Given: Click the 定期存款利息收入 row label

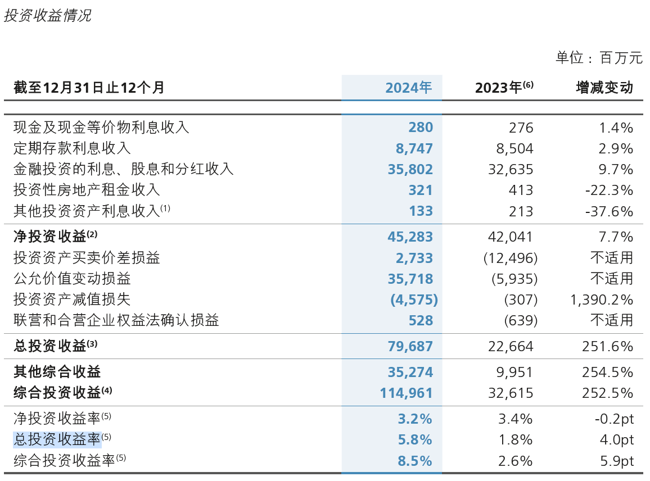Looking at the screenshot, I should coord(72,148).
